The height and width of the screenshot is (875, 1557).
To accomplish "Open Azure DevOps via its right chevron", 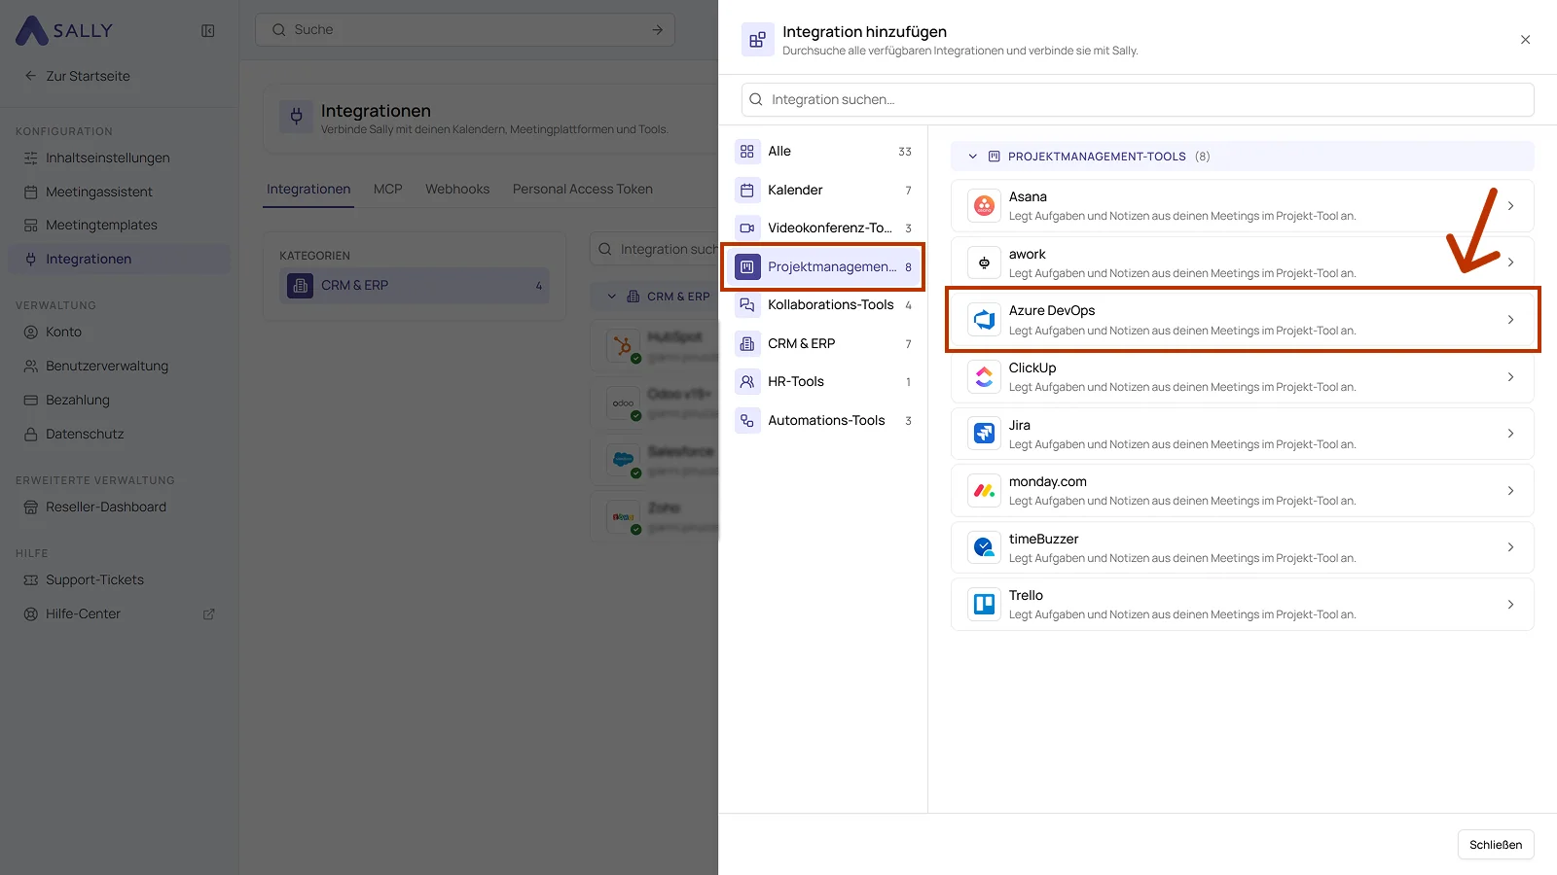I will [x=1510, y=320].
